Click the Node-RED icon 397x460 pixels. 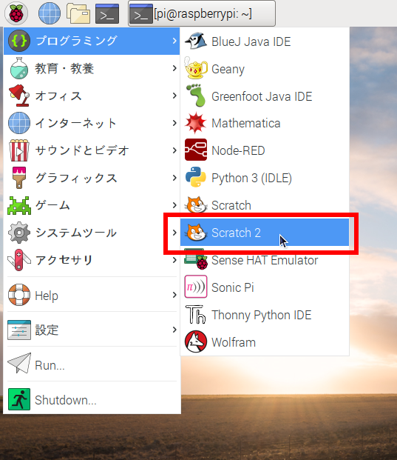click(x=196, y=150)
